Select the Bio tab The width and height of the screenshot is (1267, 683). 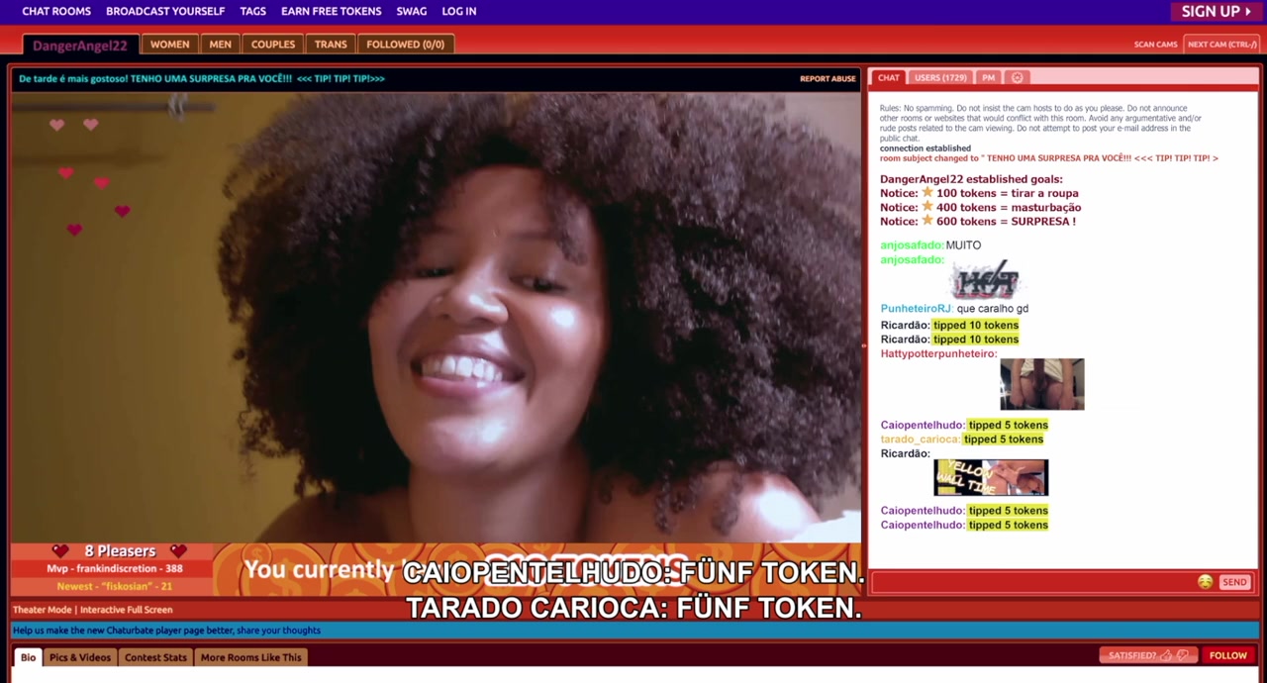(x=28, y=657)
